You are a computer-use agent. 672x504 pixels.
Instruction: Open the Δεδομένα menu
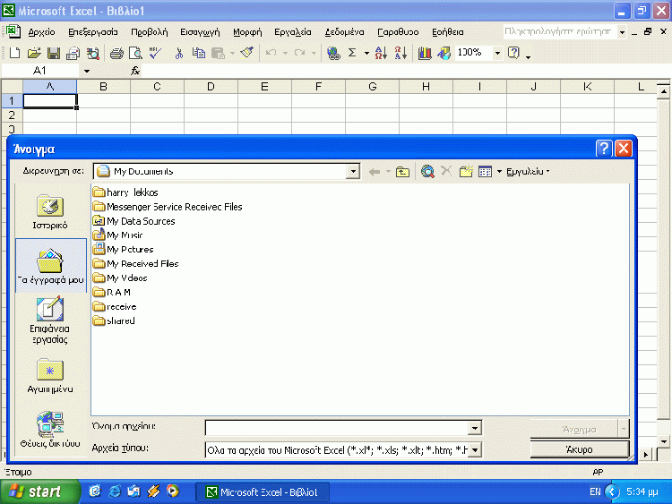pyautogui.click(x=344, y=32)
